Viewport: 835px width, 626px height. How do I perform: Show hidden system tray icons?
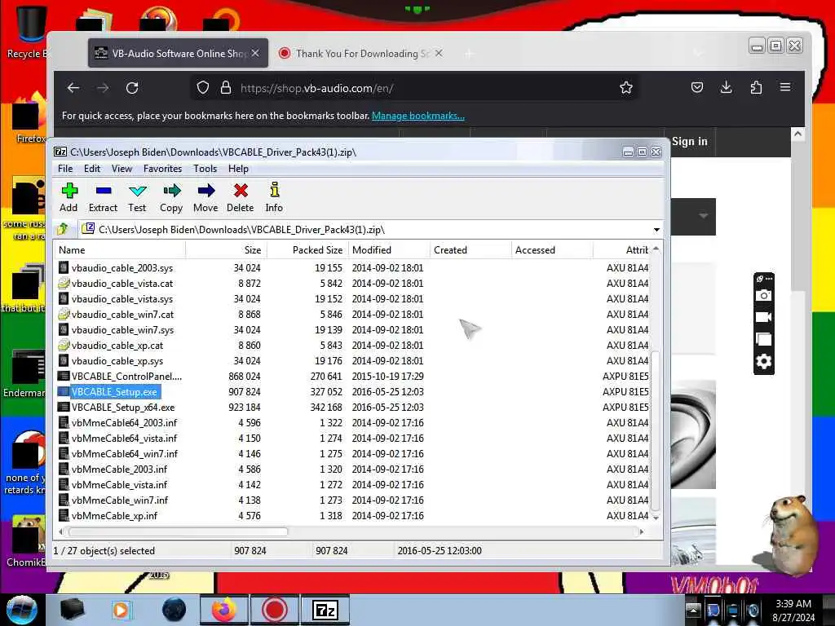coord(693,610)
